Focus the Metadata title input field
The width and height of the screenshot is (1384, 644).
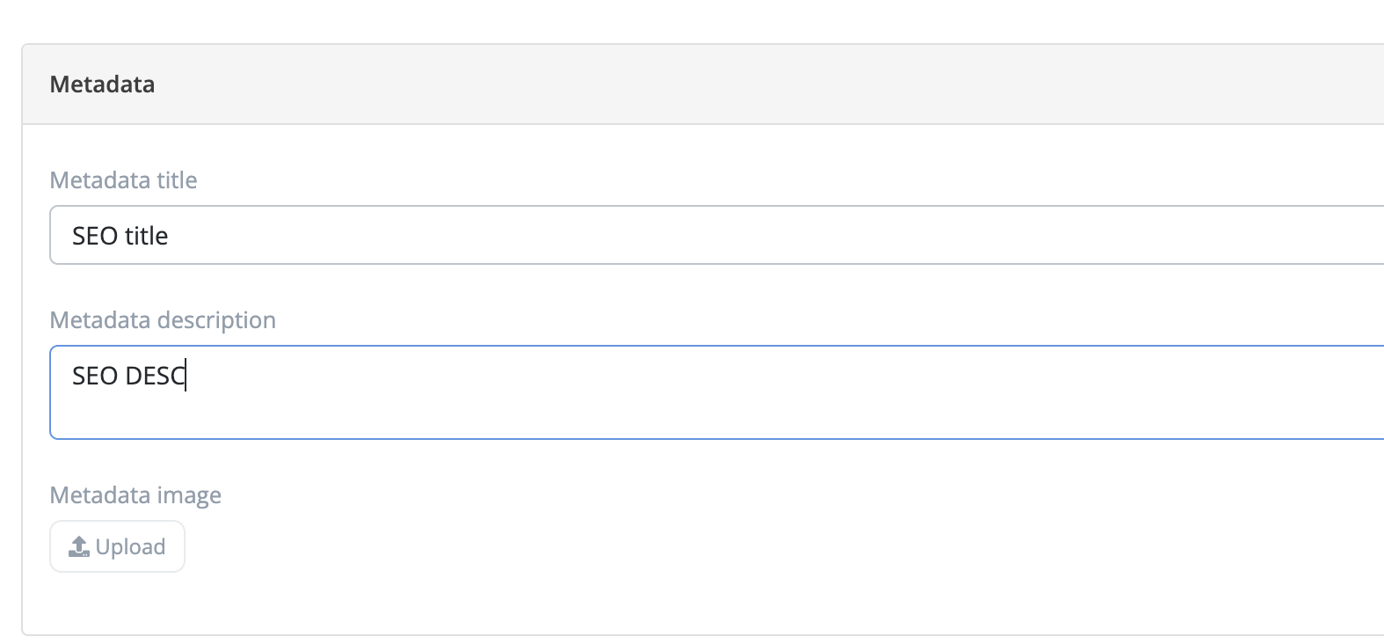703,236
